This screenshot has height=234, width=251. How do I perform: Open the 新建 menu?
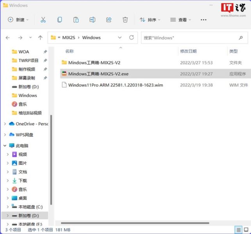[18, 20]
